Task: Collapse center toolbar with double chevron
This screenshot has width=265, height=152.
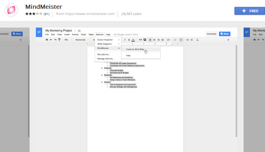Action: click(x=228, y=40)
